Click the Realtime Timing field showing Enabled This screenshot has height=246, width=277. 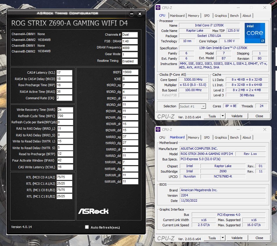[130, 61]
